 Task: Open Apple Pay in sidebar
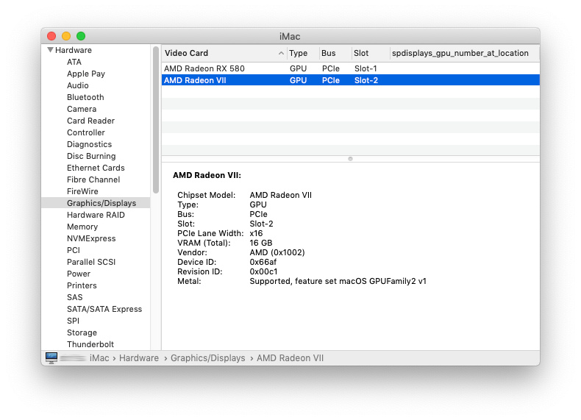[x=86, y=74]
